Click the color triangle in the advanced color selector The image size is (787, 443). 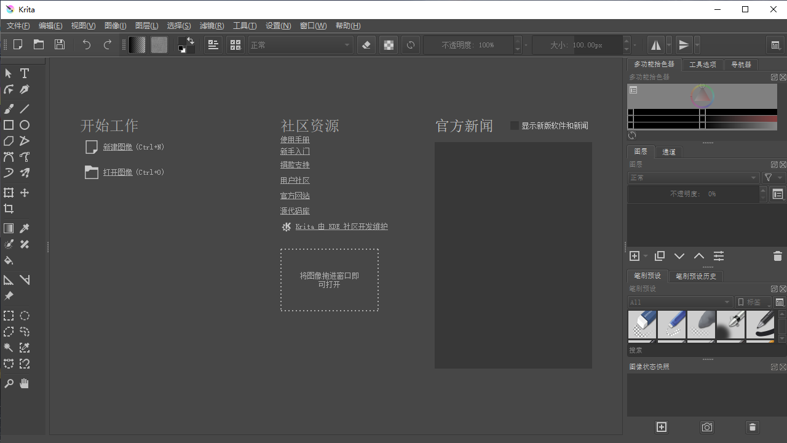pos(701,96)
